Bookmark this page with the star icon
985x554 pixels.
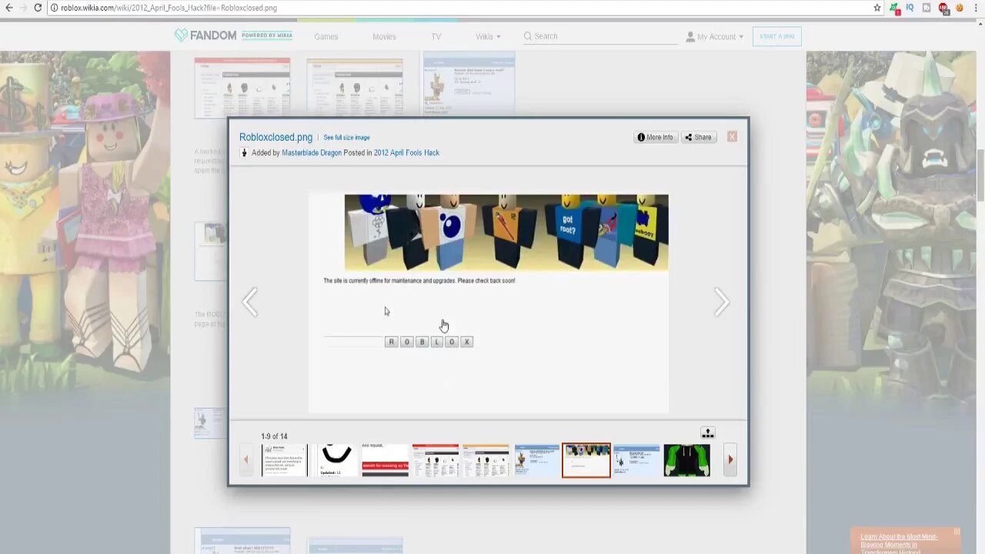point(877,8)
